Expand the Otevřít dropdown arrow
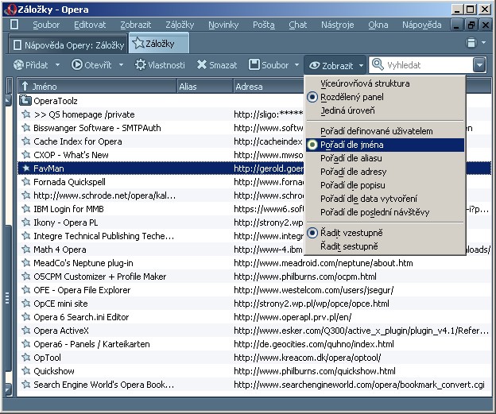This screenshot has height=414, width=496. pyautogui.click(x=121, y=65)
